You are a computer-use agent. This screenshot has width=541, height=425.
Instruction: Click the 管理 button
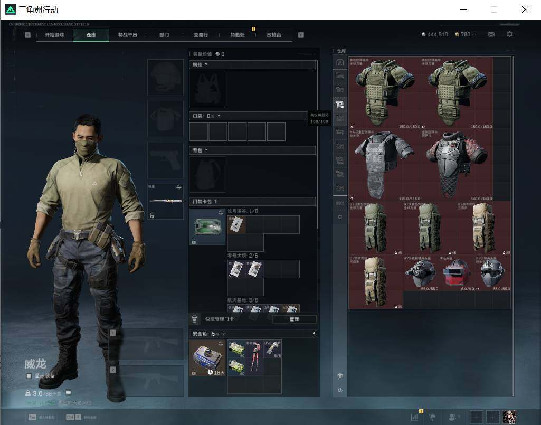[x=294, y=319]
